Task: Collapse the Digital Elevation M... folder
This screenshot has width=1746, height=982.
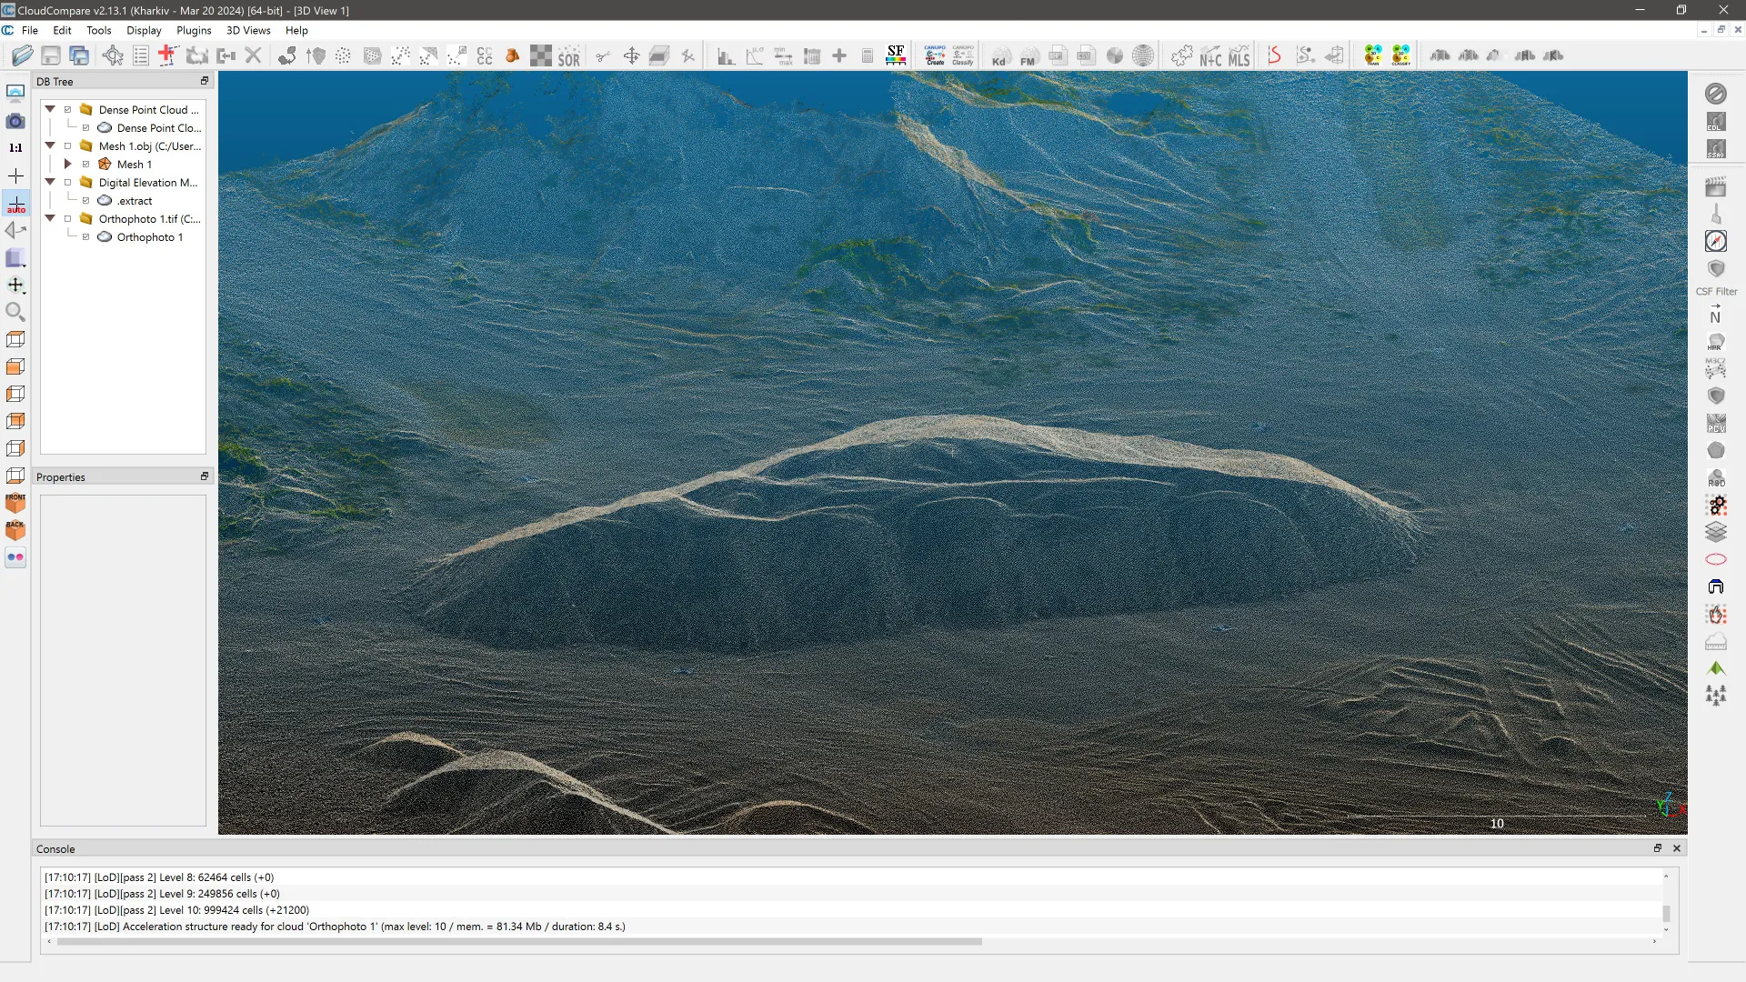Action: click(50, 182)
